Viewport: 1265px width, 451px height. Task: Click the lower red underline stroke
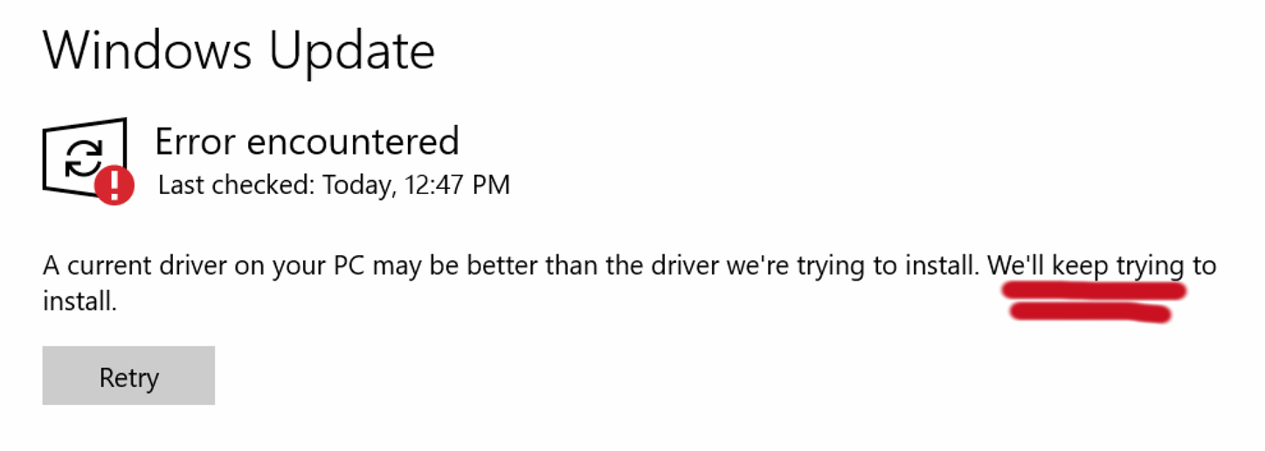(x=1090, y=313)
